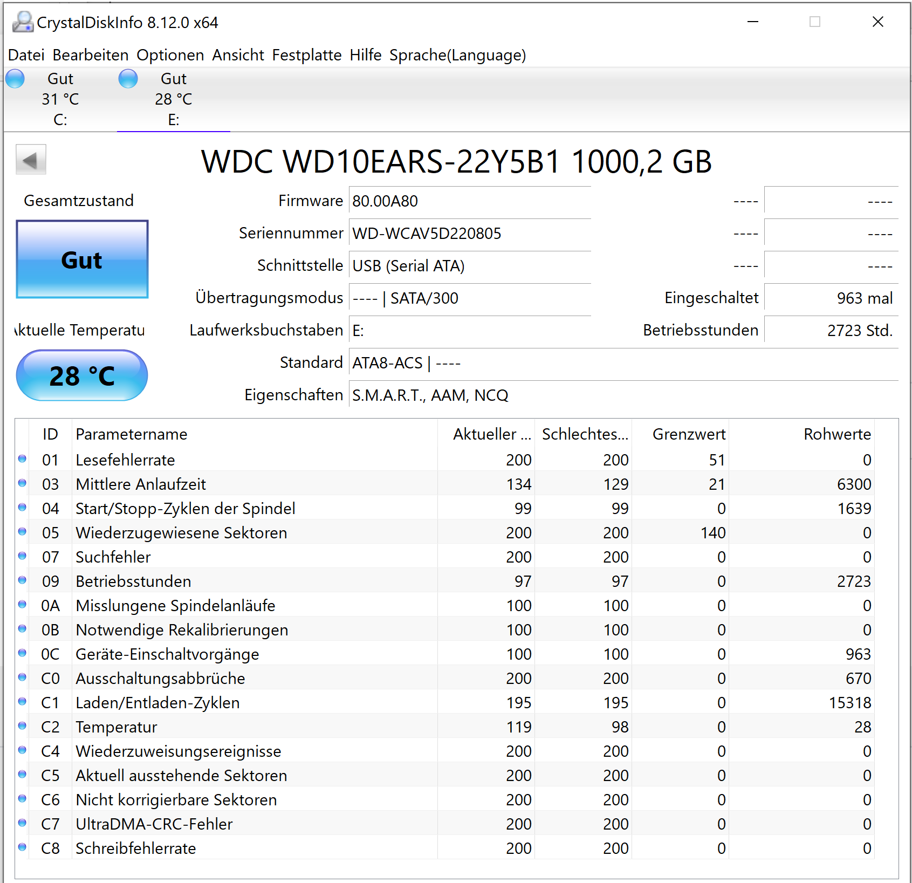
Task: Open the Hilfe menu
Action: pos(366,55)
